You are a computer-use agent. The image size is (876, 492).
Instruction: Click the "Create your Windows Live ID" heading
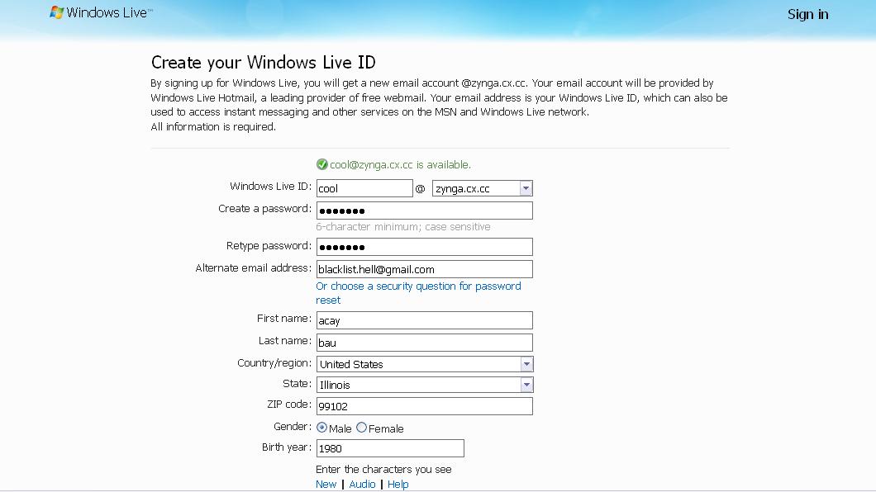pyautogui.click(x=263, y=63)
